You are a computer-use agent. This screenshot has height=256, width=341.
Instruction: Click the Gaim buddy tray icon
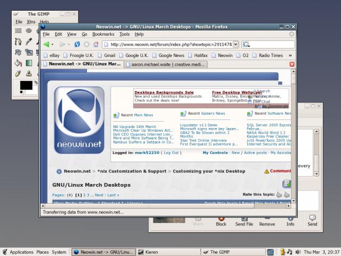(282, 252)
